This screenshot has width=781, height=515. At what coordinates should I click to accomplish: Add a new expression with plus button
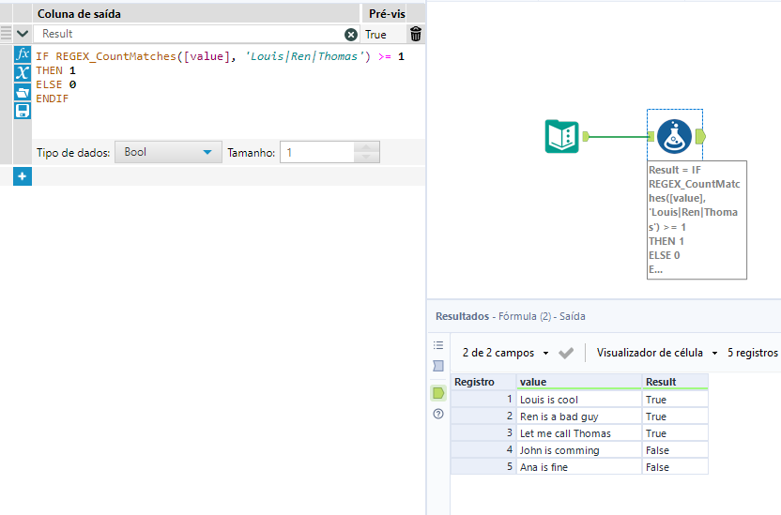click(23, 176)
